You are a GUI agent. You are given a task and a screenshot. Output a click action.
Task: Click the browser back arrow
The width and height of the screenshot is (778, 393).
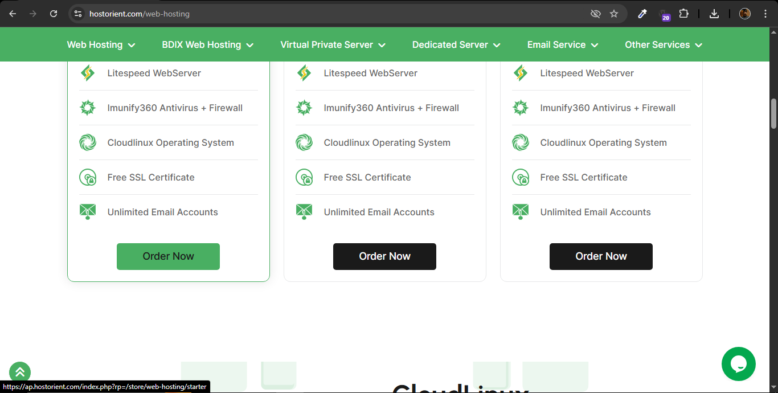click(x=13, y=14)
